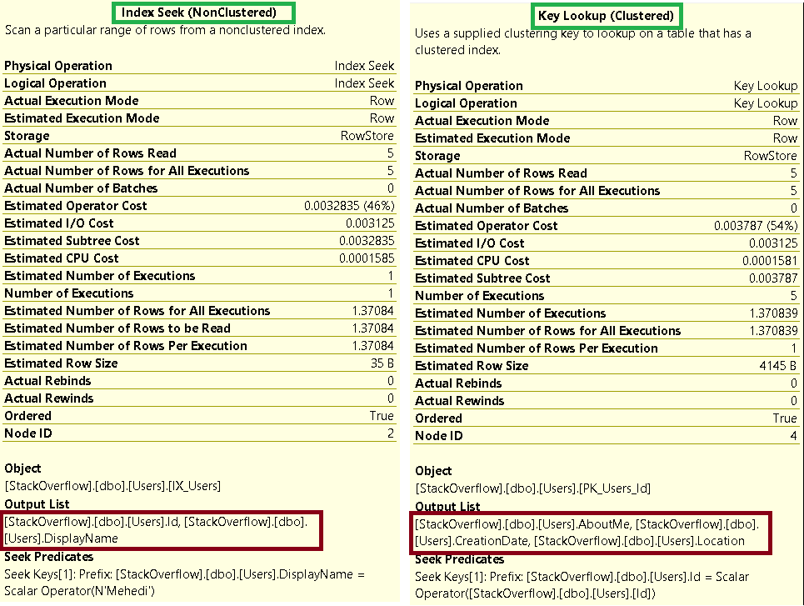Image resolution: width=804 pixels, height=606 pixels.
Task: Click Node ID value 2
Action: tap(390, 433)
